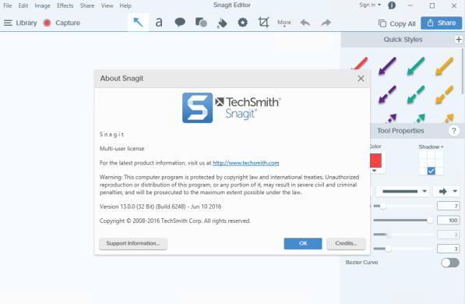Open the File menu
The image size is (465, 304).
(x=8, y=5)
